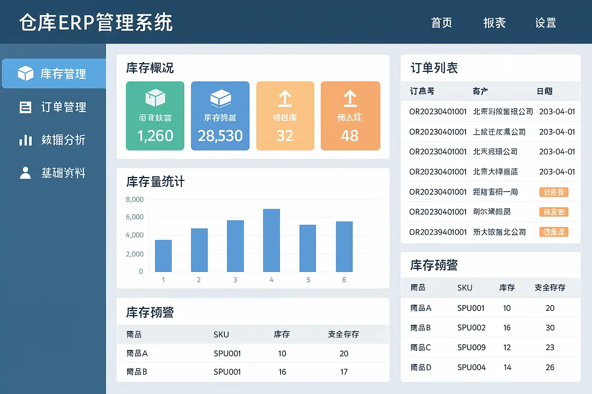Click the box icon on the green 1,260 card

point(155,98)
